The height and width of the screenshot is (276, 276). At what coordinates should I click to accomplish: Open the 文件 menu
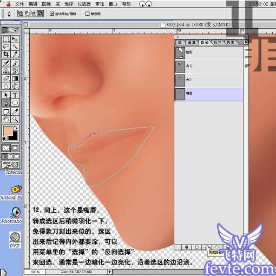(x=19, y=4)
